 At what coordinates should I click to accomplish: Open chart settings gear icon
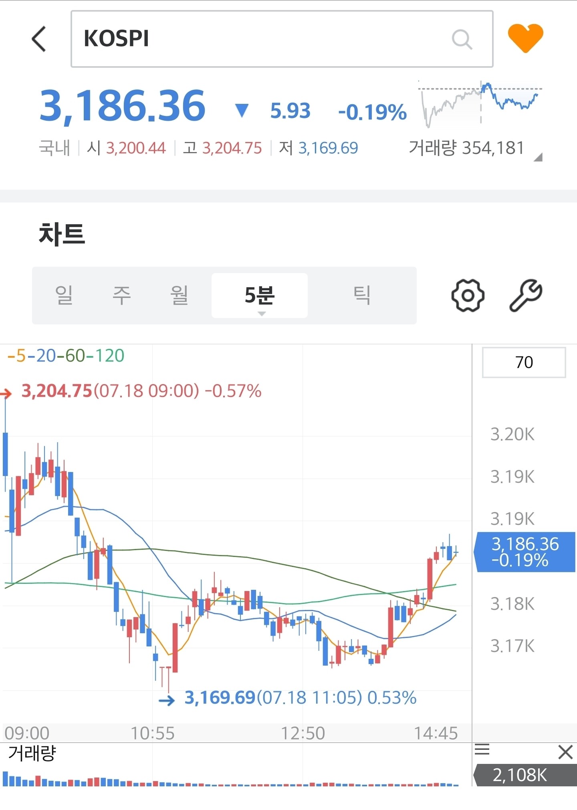pos(468,296)
